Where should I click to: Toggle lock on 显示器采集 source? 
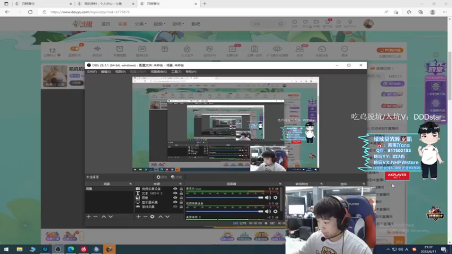181,202
